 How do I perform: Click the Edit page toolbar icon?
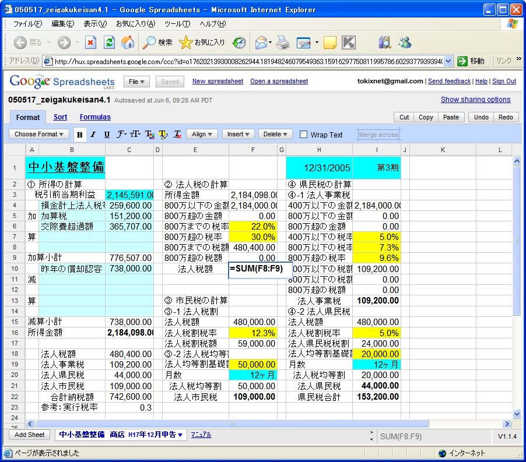click(x=304, y=43)
